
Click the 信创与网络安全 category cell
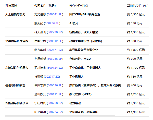click(15, 85)
